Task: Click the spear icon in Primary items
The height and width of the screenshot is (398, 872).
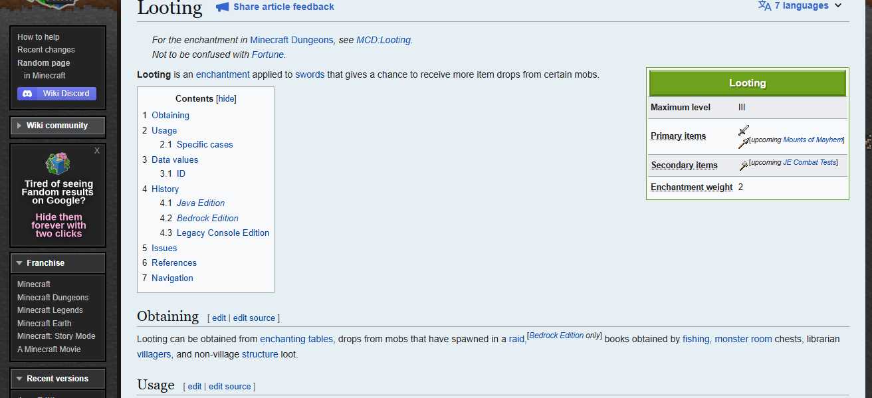Action: [744, 142]
